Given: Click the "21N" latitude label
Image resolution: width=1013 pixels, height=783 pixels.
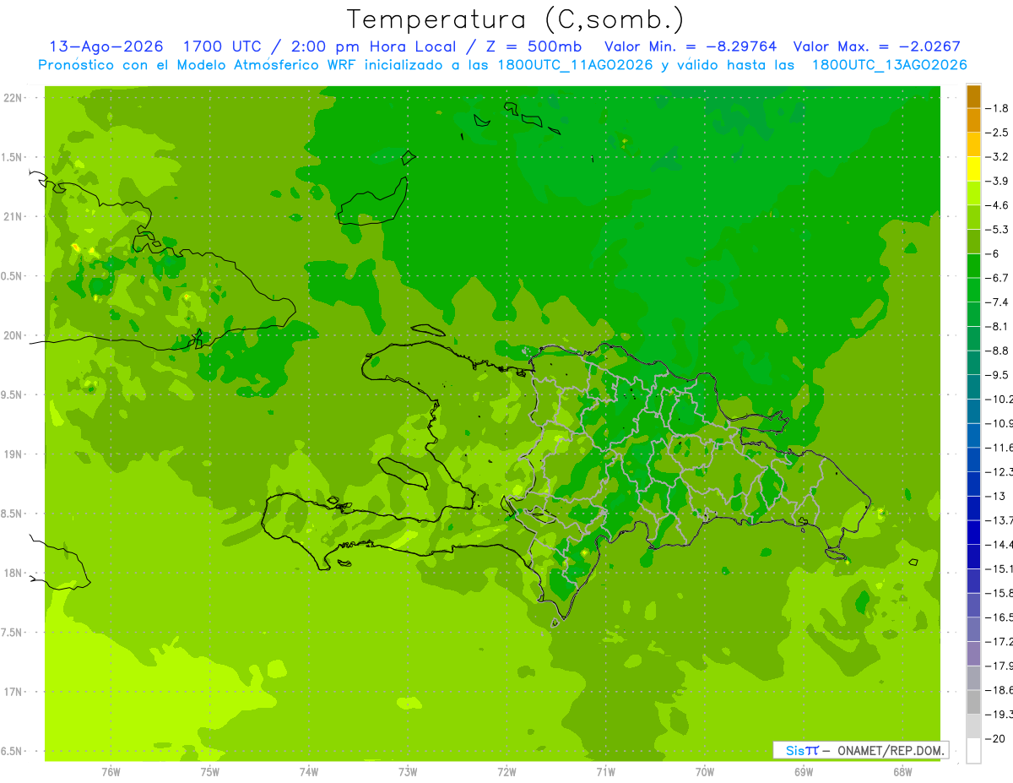Looking at the screenshot, I should point(14,216).
